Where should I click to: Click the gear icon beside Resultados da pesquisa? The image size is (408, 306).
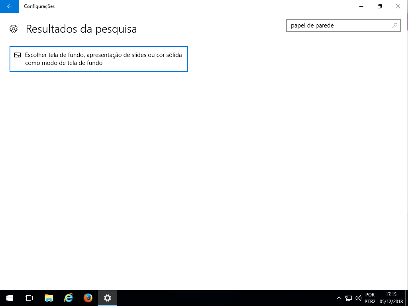tap(14, 29)
